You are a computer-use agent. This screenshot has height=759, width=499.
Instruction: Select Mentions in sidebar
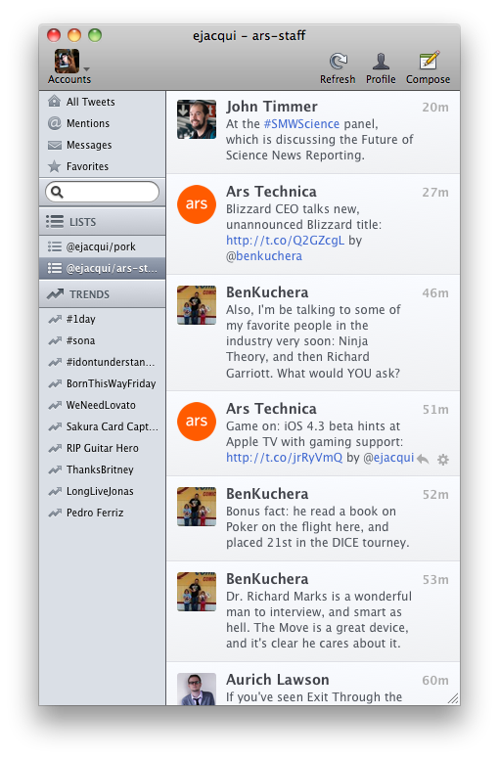pos(102,123)
